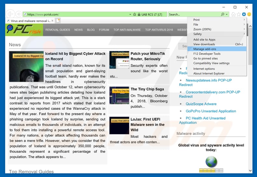Click the browser Forward arrow button

click(x=19, y=14)
